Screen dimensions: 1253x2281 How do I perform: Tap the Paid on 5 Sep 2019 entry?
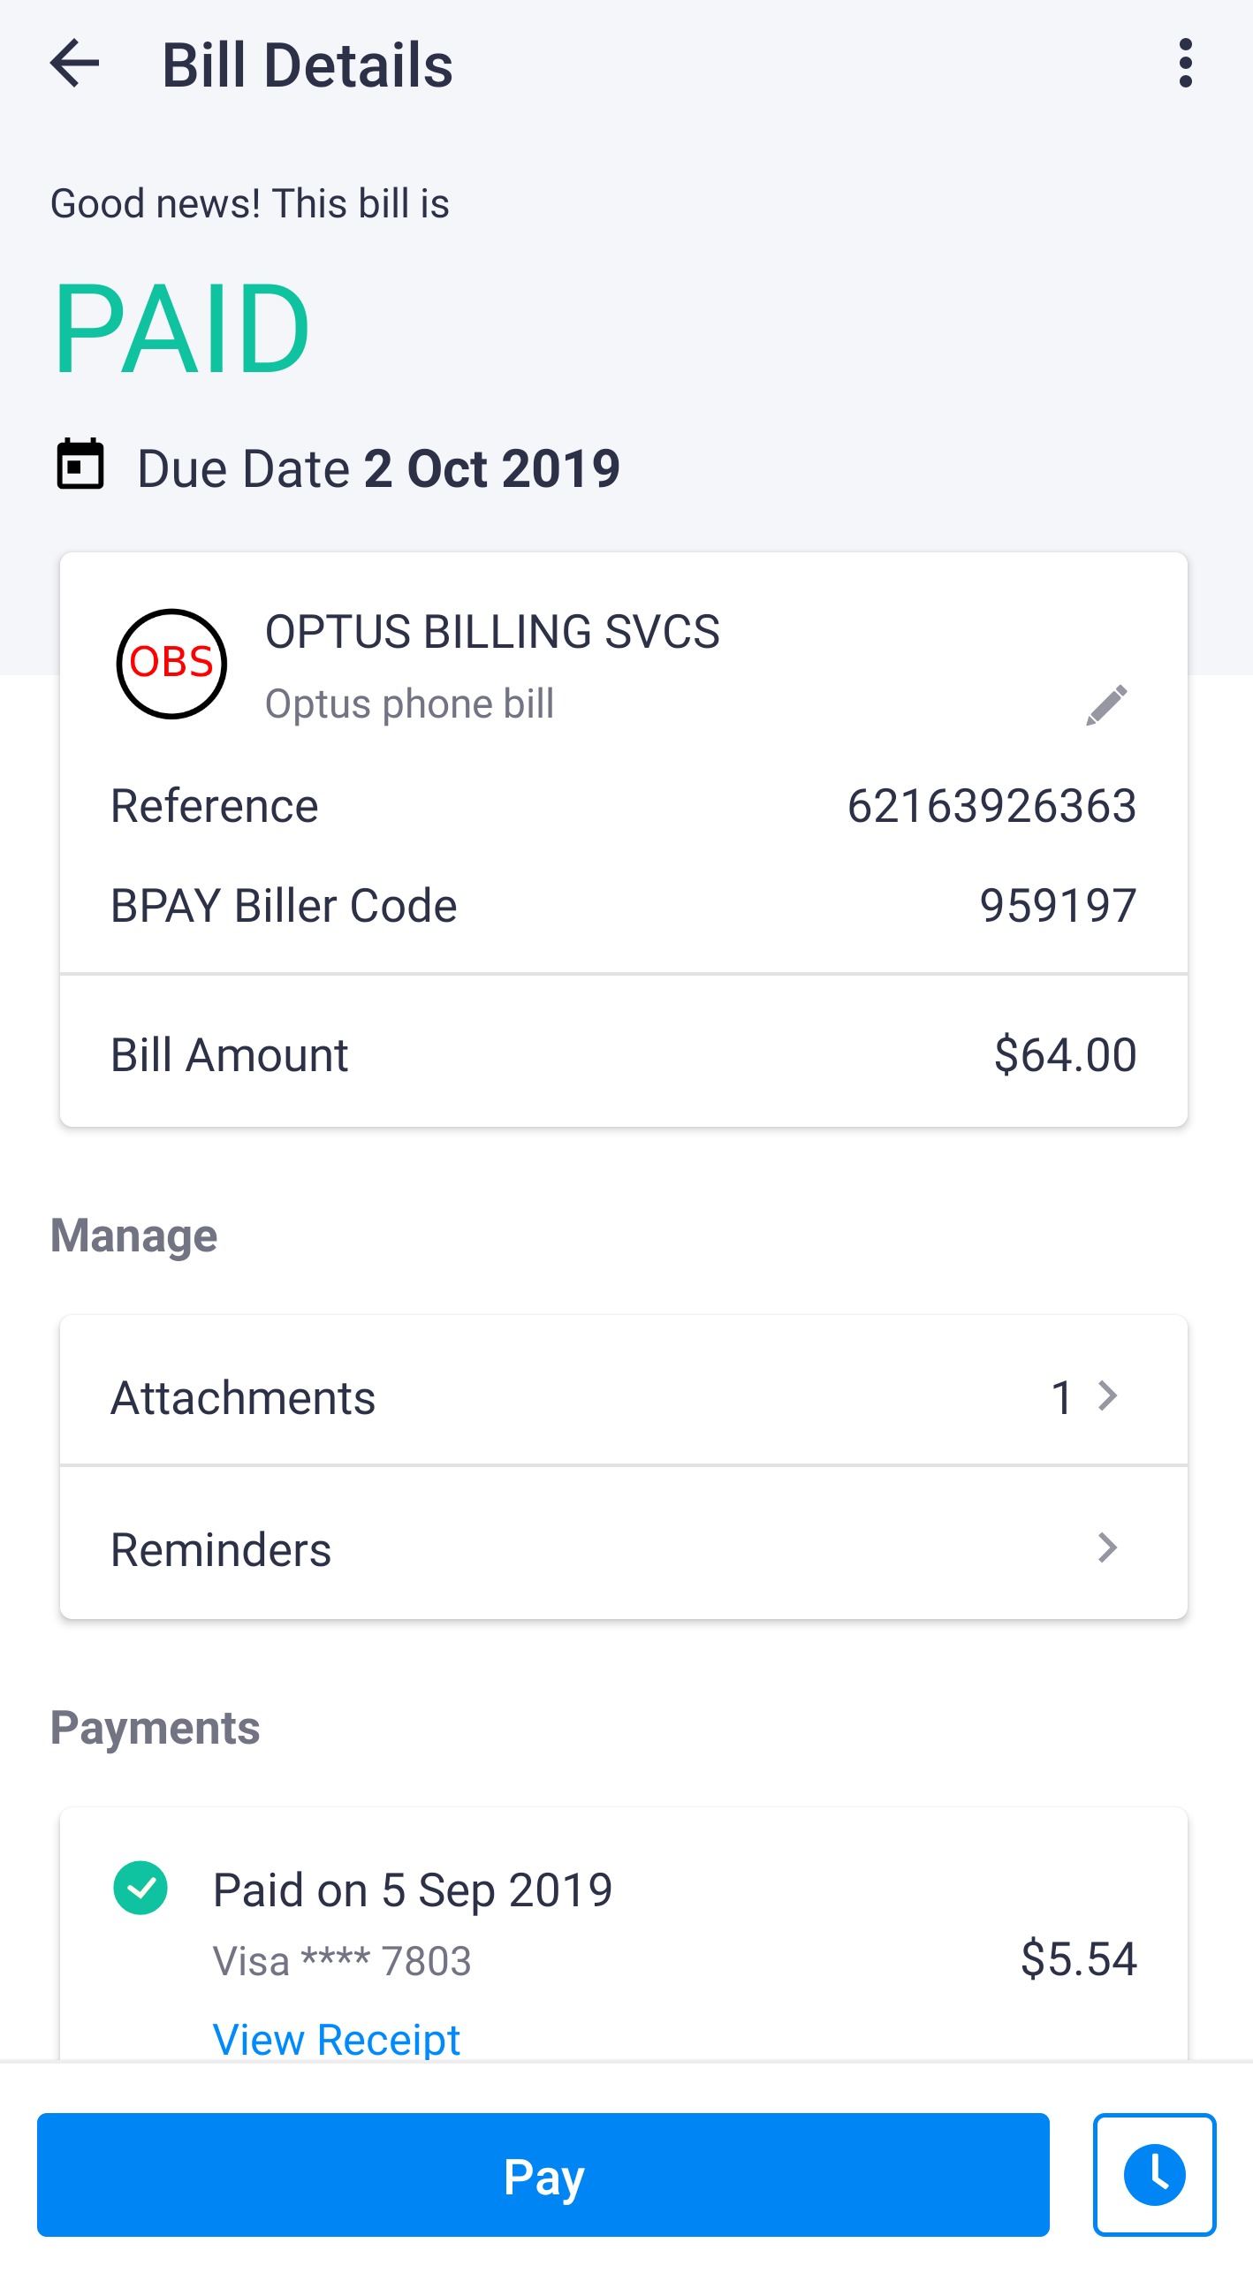(x=413, y=1889)
